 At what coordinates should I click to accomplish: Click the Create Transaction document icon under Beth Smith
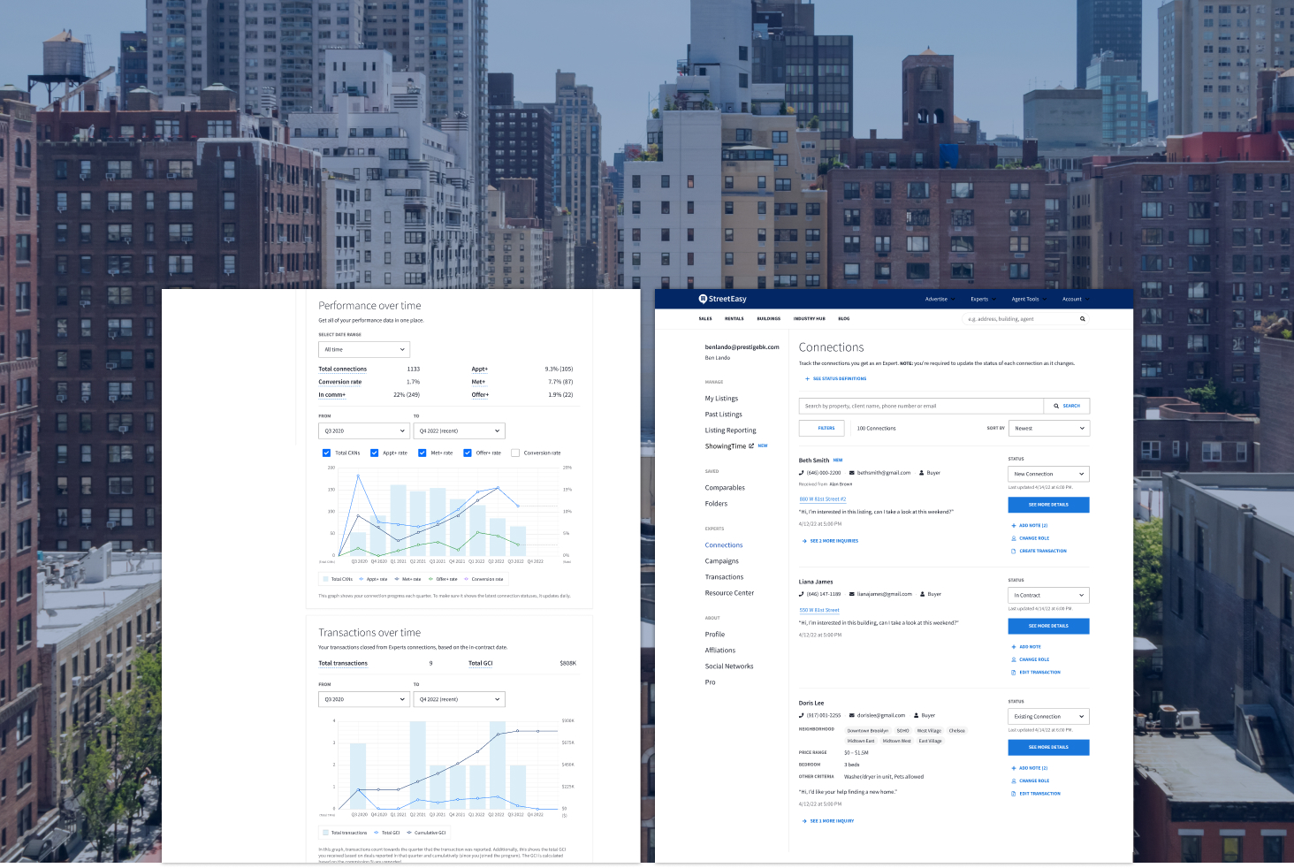coord(1014,551)
